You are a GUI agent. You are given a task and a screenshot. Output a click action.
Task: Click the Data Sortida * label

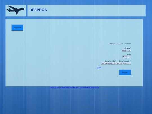coord(111,61)
